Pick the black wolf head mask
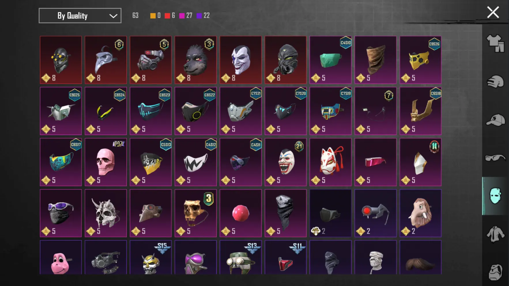This screenshot has width=509, height=286. (196, 60)
